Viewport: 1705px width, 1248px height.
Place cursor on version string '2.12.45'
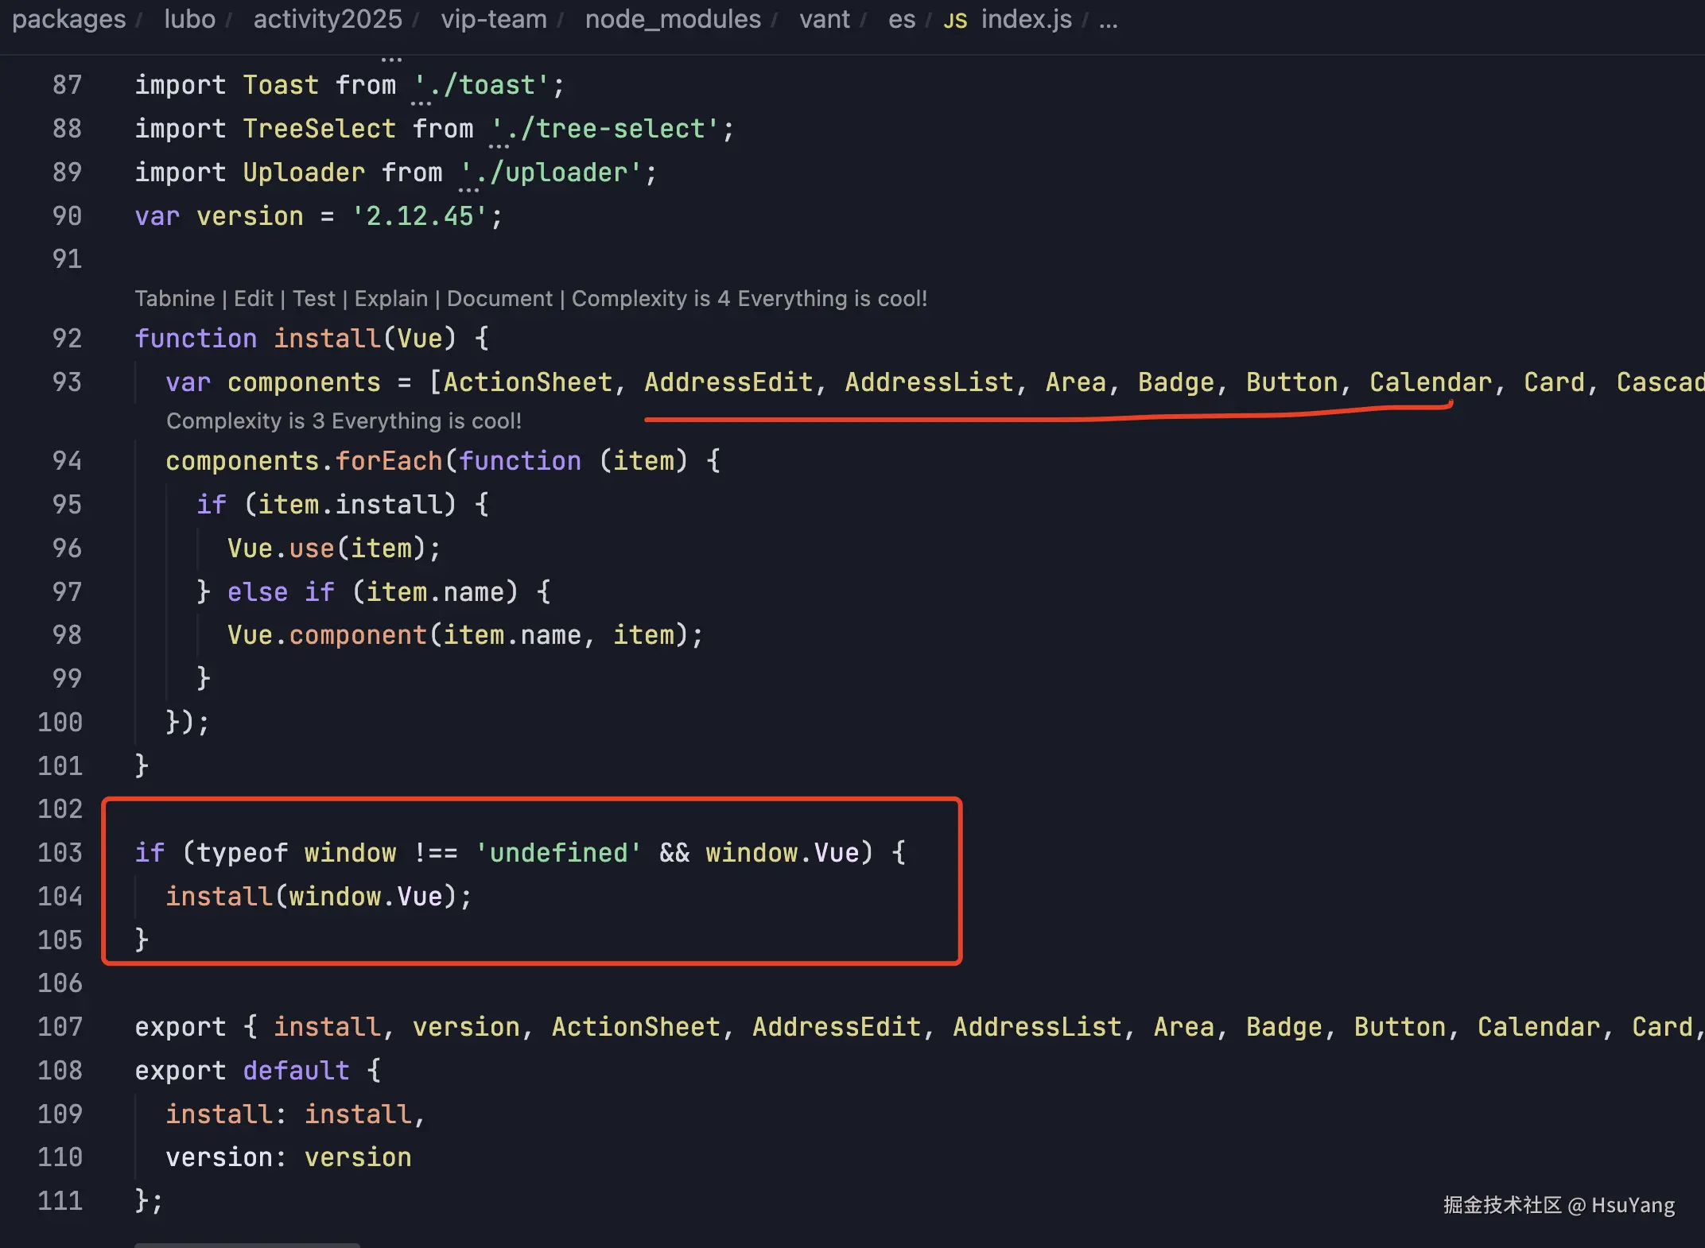pyautogui.click(x=419, y=216)
